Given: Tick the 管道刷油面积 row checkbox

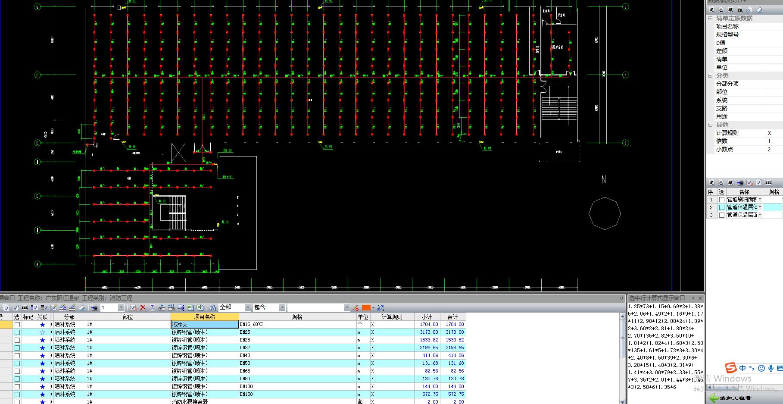Looking at the screenshot, I should tap(722, 200).
